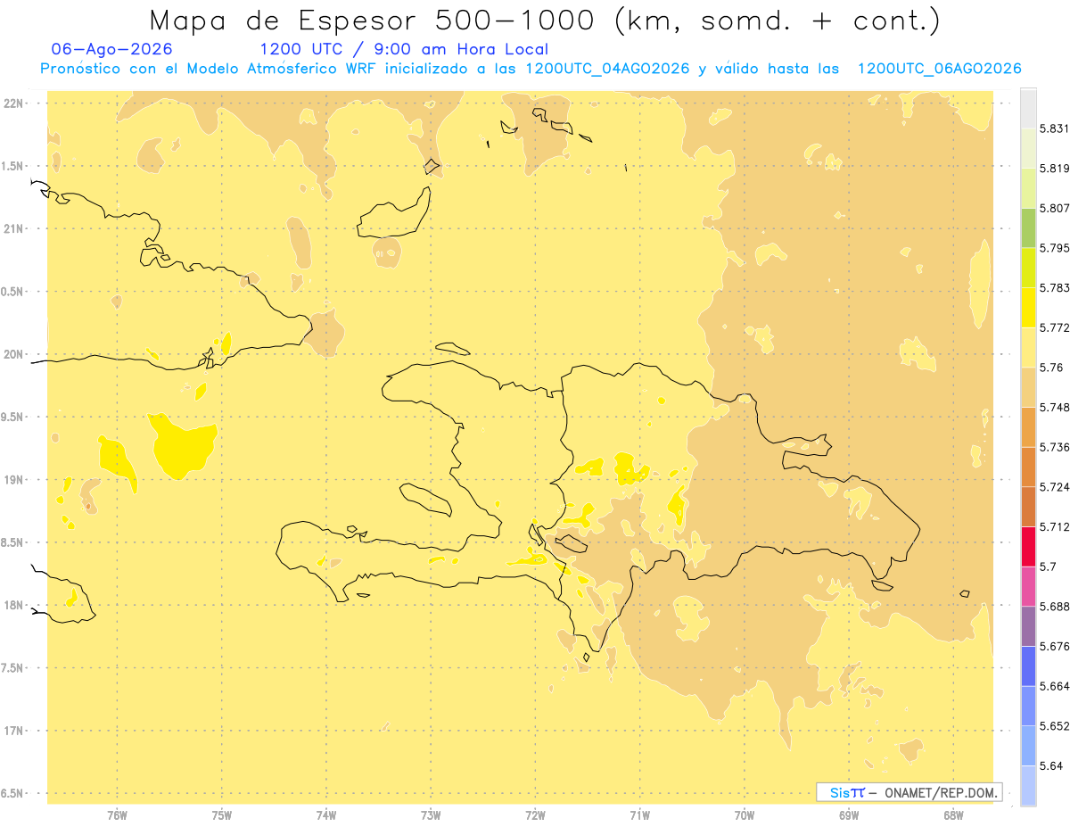Select the 72W longitude label
This screenshot has width=1070, height=827.
click(x=535, y=815)
